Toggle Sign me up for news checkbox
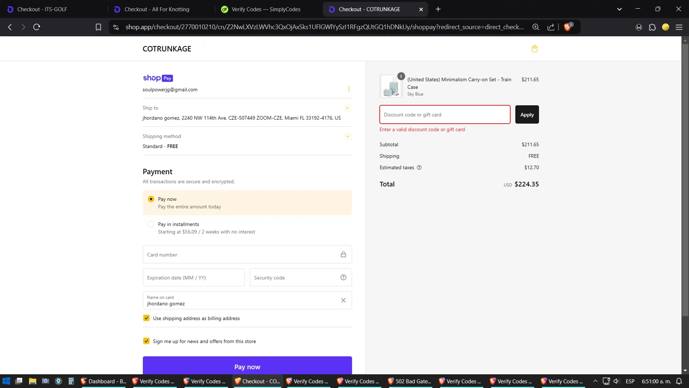 point(147,341)
